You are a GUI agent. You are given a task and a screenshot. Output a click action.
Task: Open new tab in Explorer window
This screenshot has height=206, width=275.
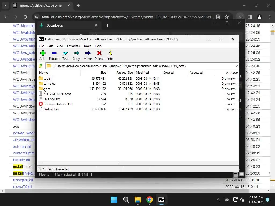point(107,25)
